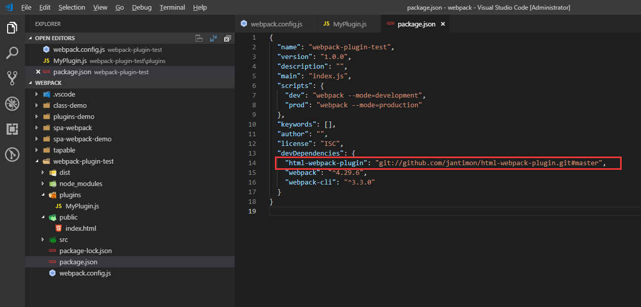Open the Selection menu
The image size is (641, 307).
72,8
